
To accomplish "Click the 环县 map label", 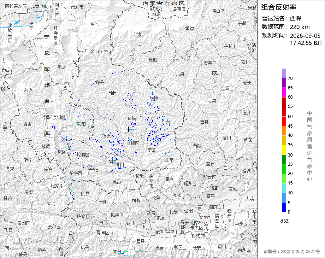I will tap(100, 82).
